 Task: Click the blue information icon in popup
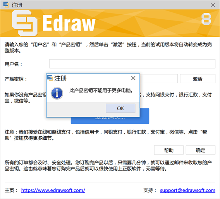(x=57, y=93)
